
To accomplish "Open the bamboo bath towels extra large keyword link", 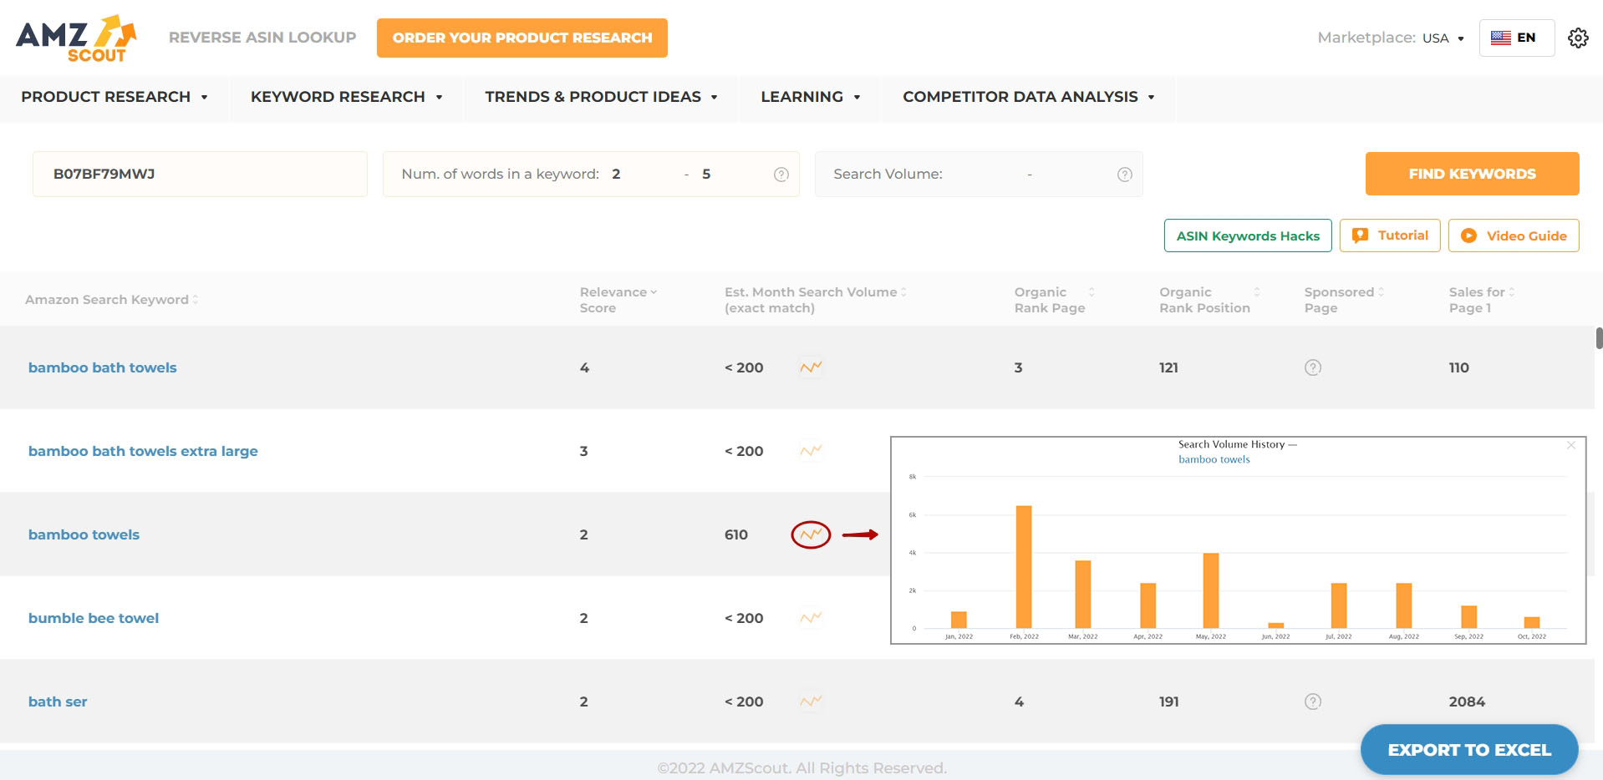I will point(143,451).
